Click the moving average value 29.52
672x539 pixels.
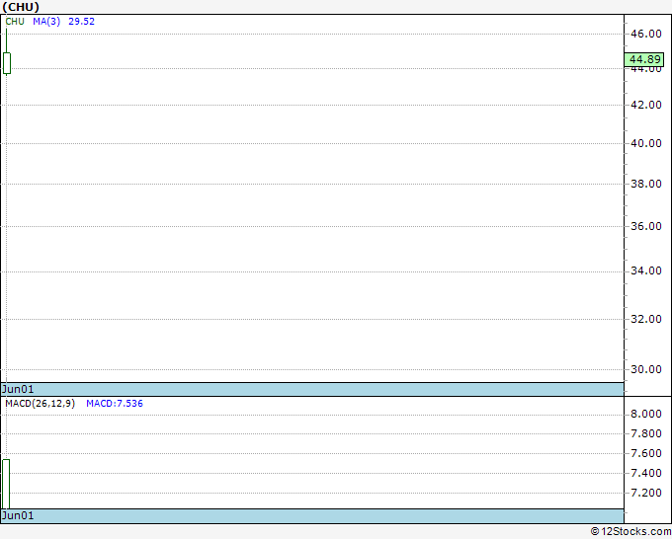pyautogui.click(x=81, y=22)
